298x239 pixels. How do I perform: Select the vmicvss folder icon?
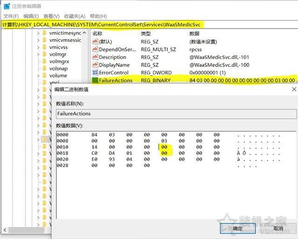click(44, 47)
